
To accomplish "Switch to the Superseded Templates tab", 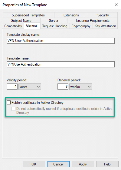I will 28,15.
